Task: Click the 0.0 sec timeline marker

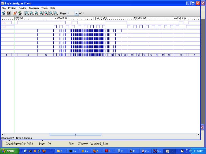Action: tap(19, 18)
